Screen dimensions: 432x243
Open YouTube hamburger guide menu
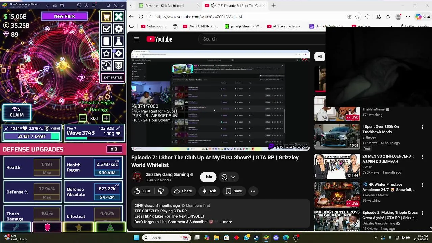[x=137, y=39]
